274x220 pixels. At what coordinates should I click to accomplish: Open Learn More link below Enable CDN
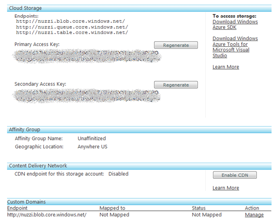(226, 188)
